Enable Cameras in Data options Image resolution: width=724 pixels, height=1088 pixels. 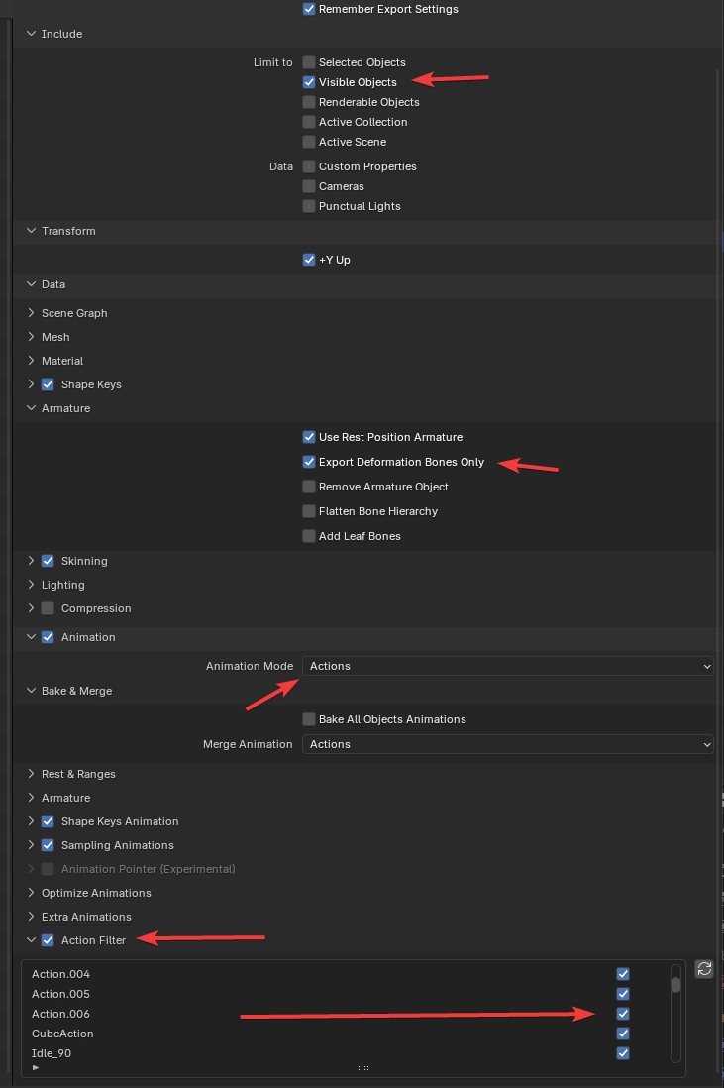pyautogui.click(x=309, y=186)
